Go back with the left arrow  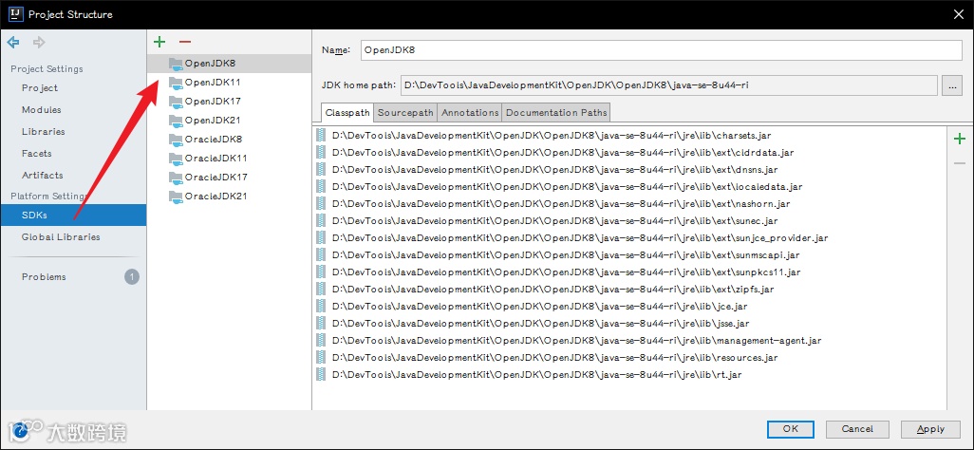click(13, 43)
